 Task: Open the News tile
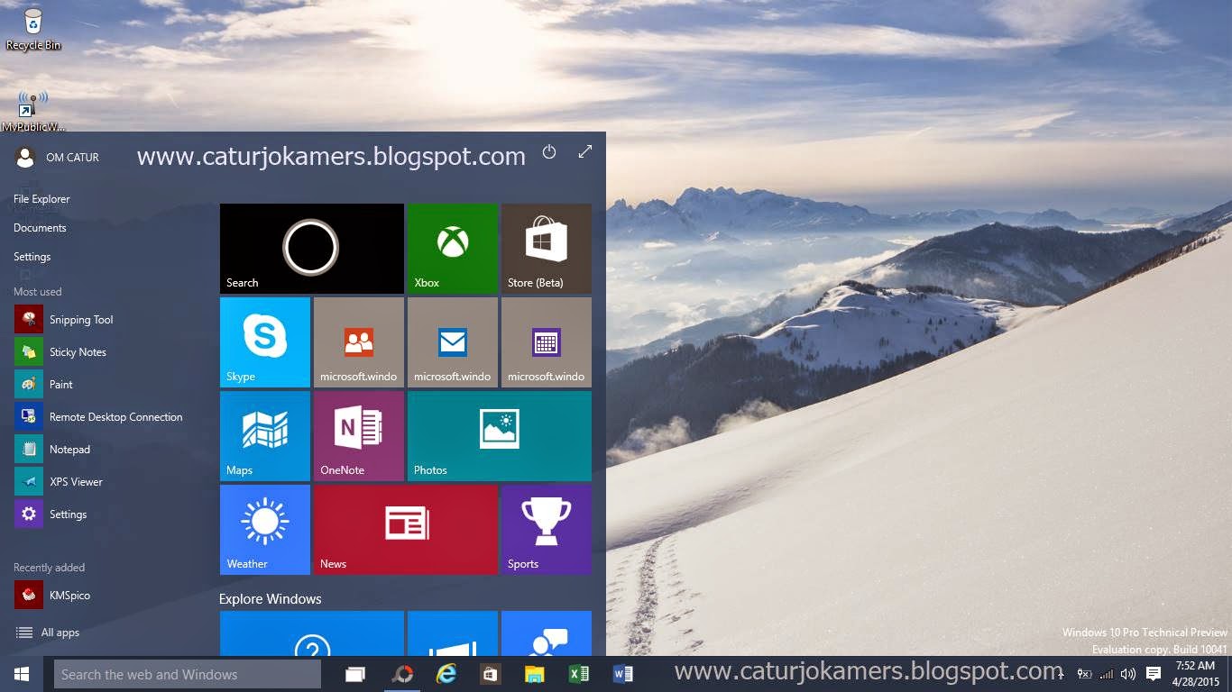pyautogui.click(x=405, y=530)
